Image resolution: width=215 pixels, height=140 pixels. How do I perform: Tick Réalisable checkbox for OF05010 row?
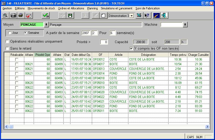17,83
